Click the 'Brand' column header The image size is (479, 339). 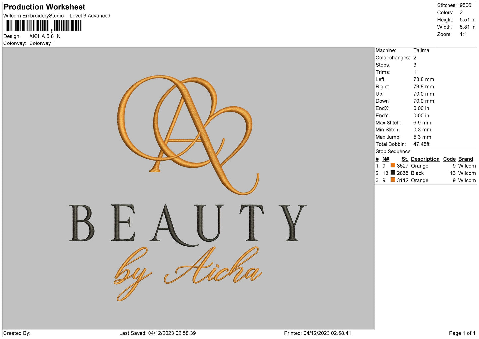coord(466,159)
